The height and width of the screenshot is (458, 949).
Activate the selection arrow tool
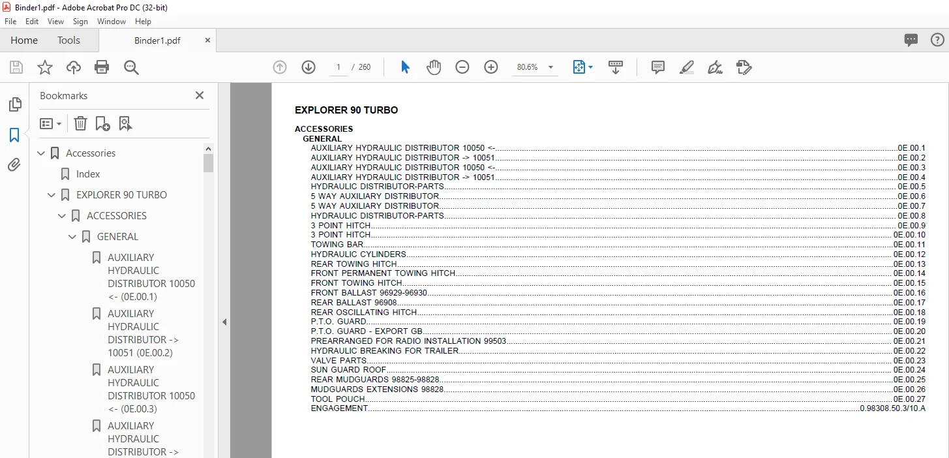(405, 67)
